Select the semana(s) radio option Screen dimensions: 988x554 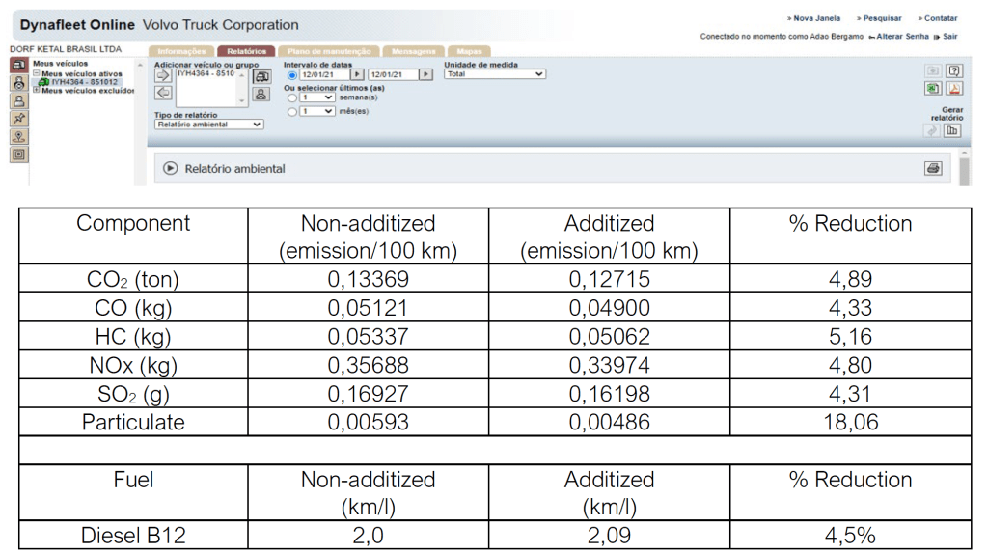[x=292, y=97]
